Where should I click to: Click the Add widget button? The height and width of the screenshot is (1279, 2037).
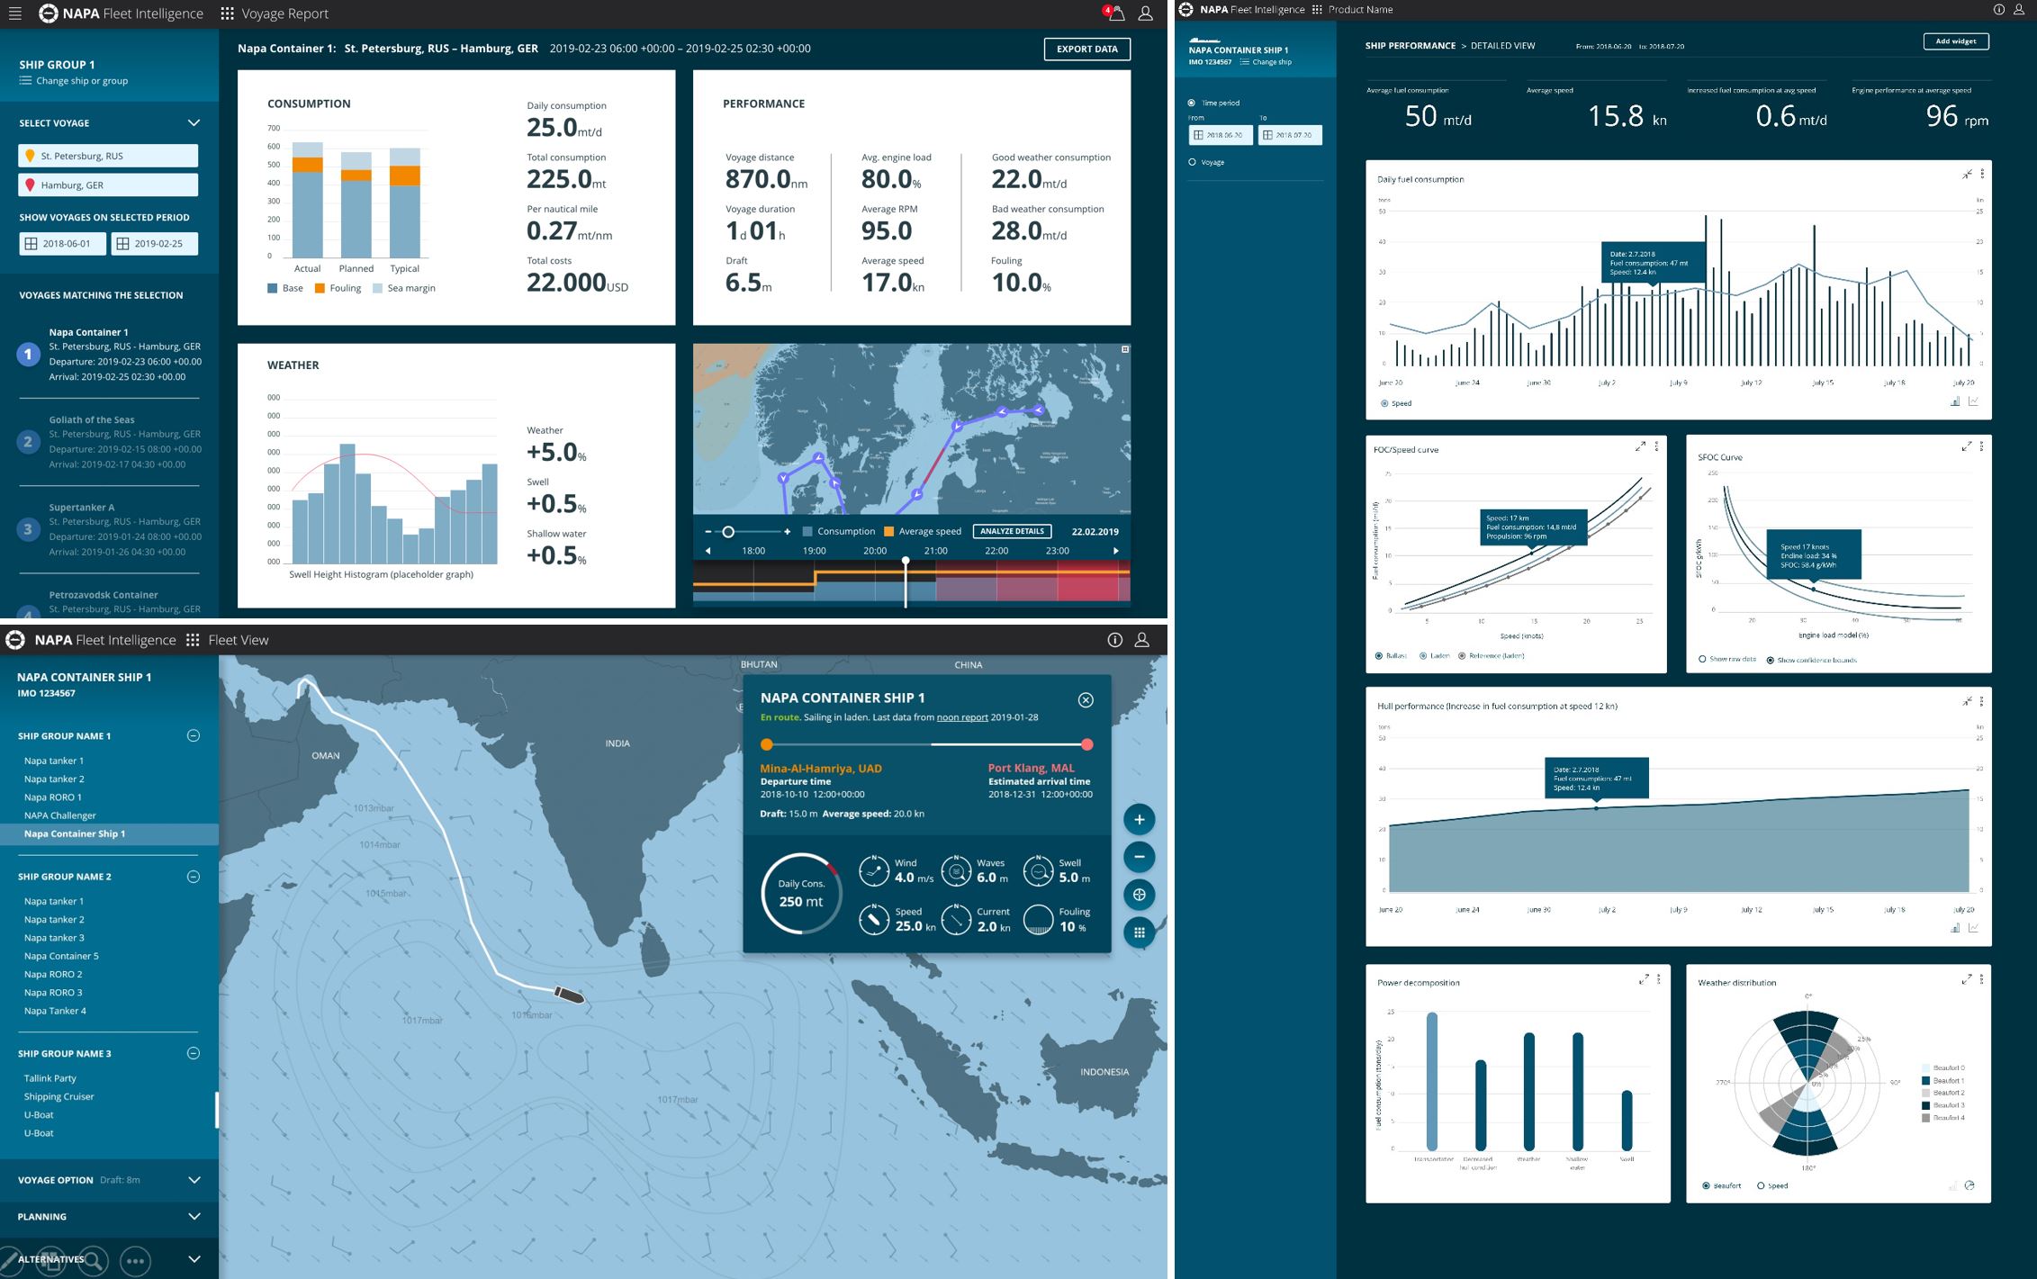[1956, 41]
